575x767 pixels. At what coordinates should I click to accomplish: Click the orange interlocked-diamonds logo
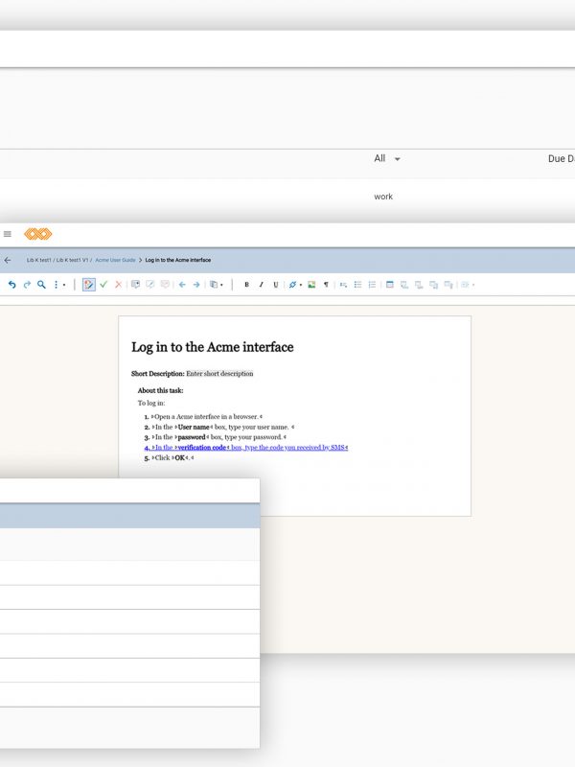point(38,234)
